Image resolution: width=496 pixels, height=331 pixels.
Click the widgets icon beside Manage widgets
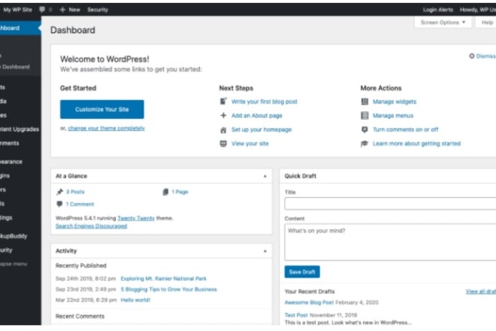(x=364, y=102)
